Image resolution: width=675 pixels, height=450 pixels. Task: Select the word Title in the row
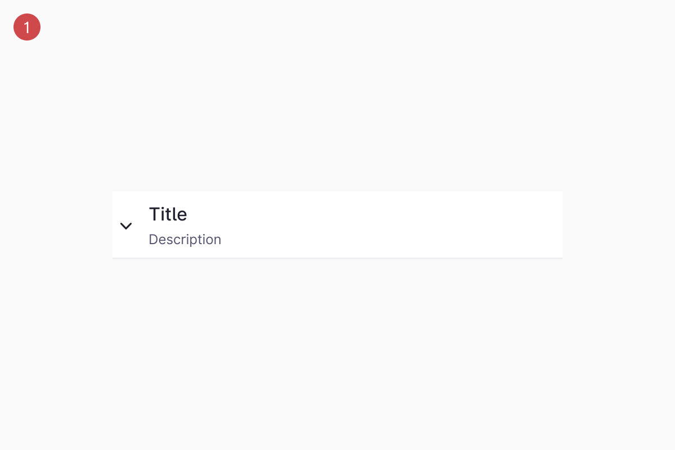tap(168, 214)
